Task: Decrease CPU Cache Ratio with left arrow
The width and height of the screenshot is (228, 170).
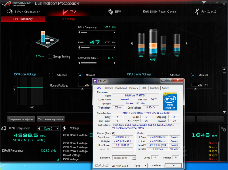Action: [79, 63]
